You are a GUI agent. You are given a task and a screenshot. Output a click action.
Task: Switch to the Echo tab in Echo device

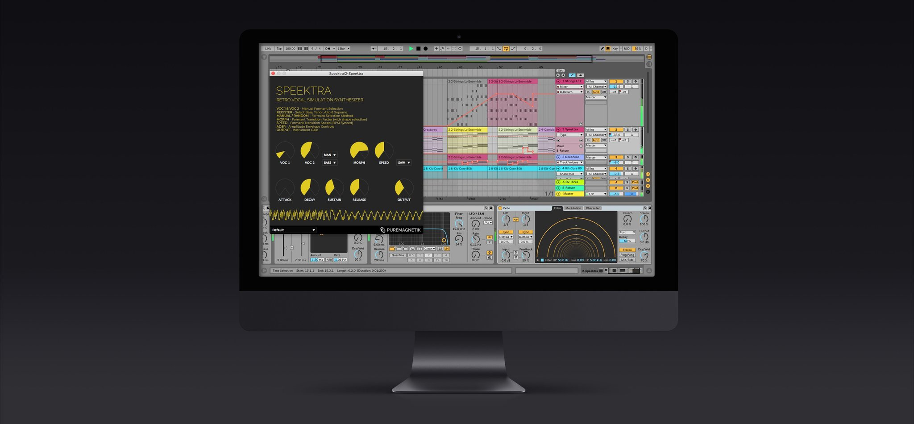[557, 208]
